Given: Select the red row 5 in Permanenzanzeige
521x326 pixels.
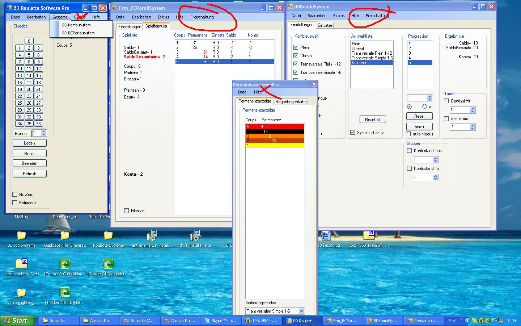Looking at the screenshot, I should [x=275, y=127].
